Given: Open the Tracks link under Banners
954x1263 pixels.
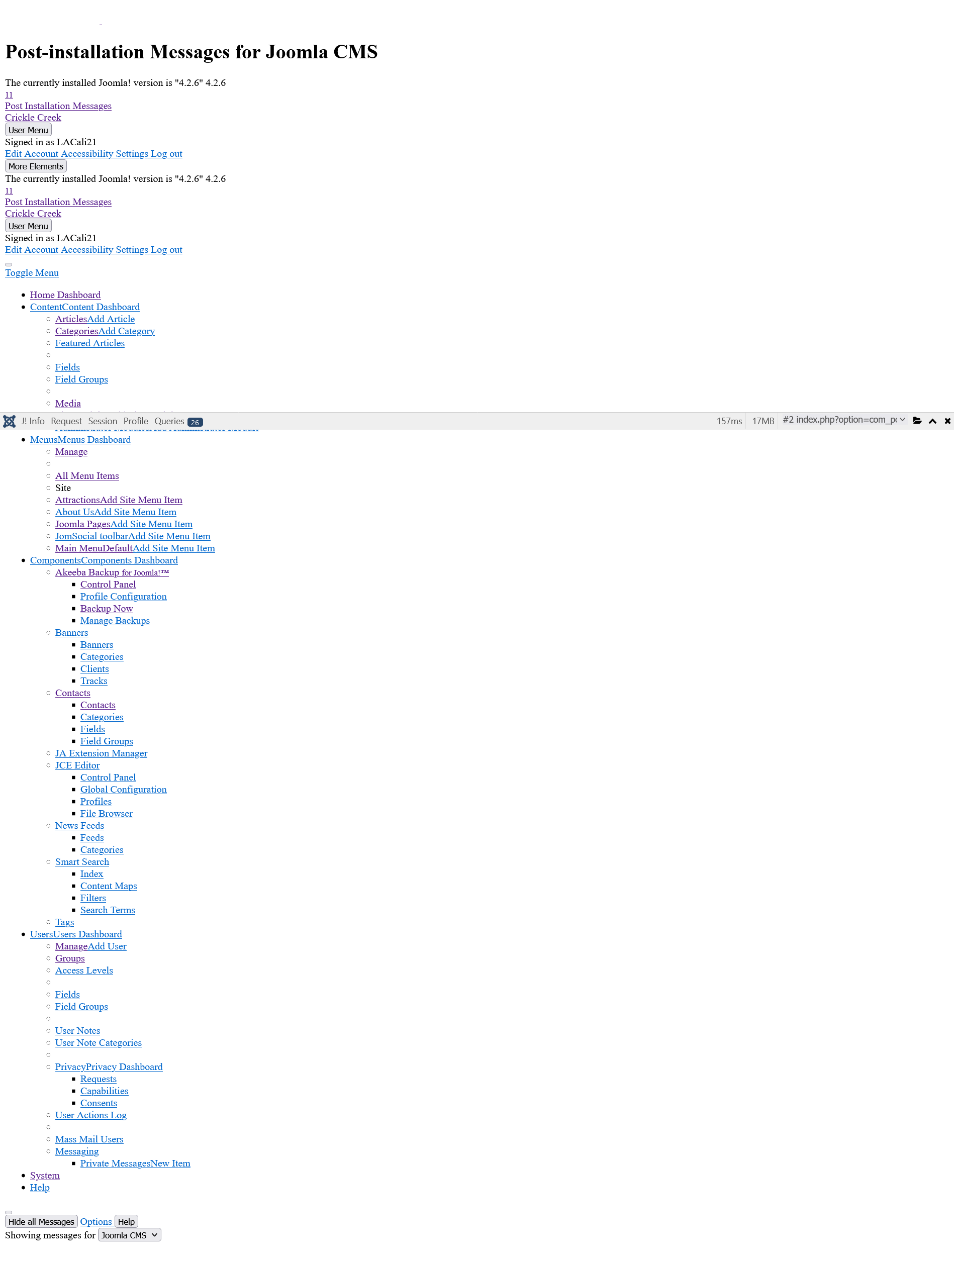Looking at the screenshot, I should click(x=93, y=681).
